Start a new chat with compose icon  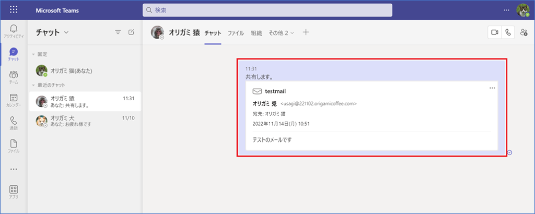(131, 32)
